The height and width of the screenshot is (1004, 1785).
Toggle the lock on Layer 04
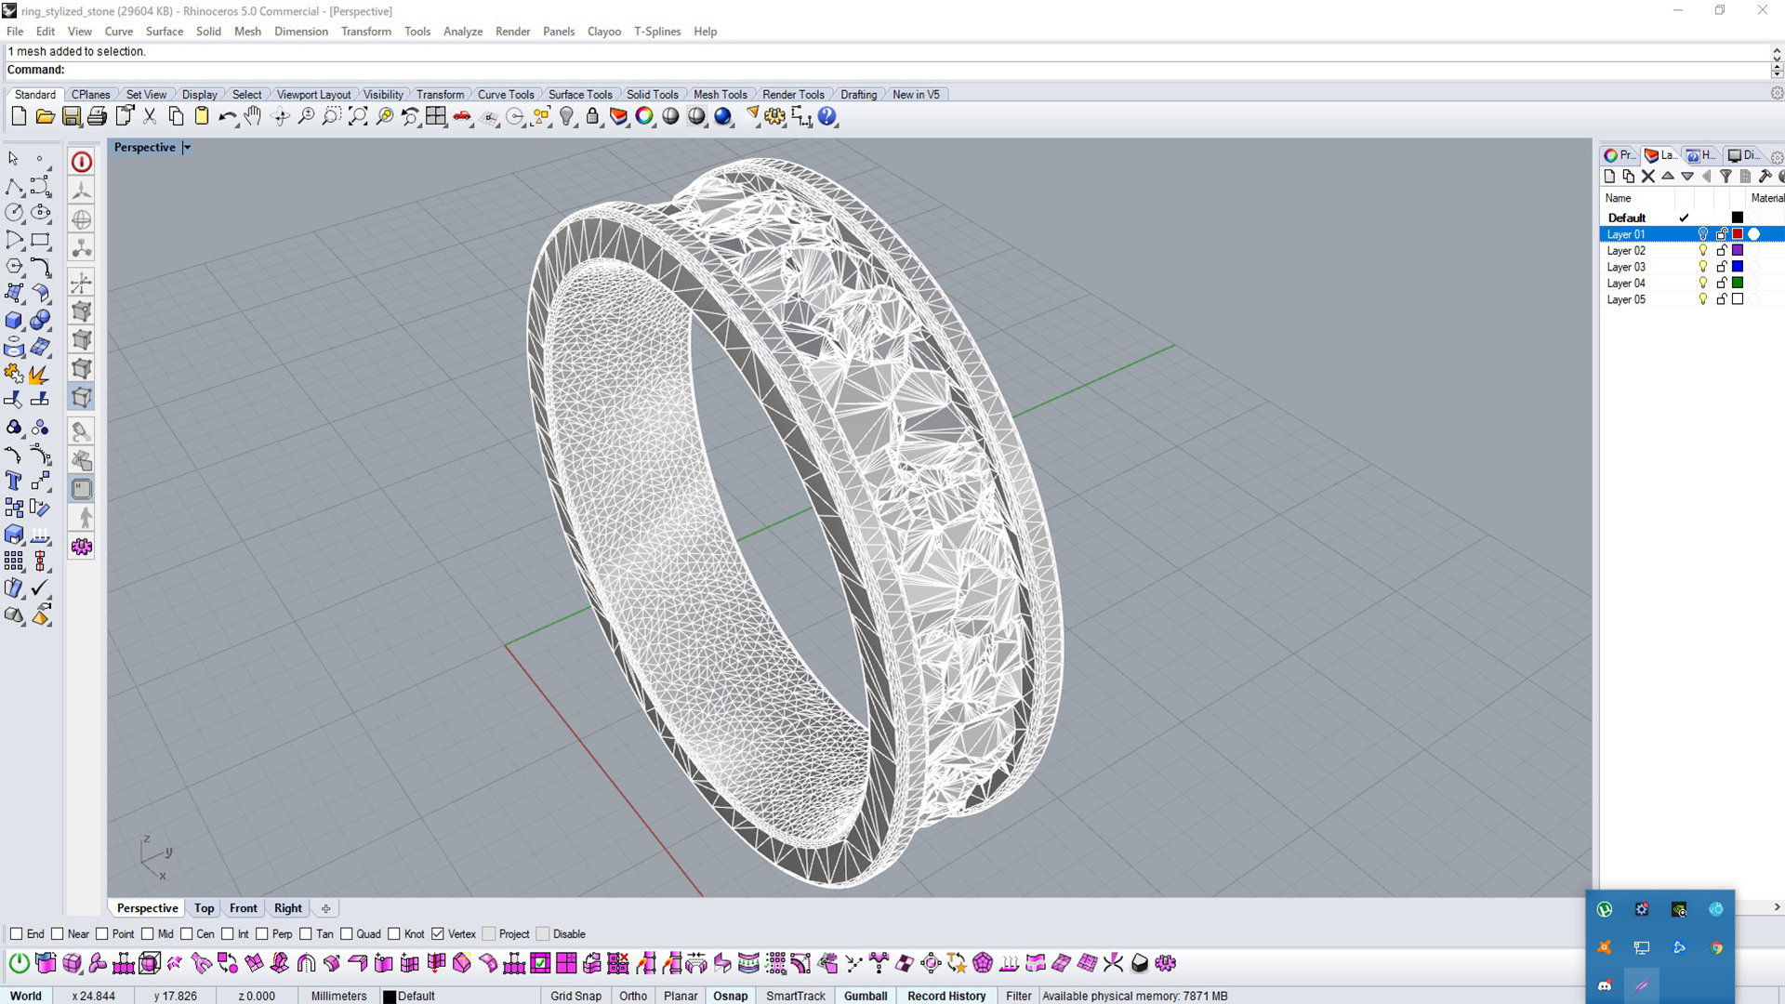point(1721,283)
